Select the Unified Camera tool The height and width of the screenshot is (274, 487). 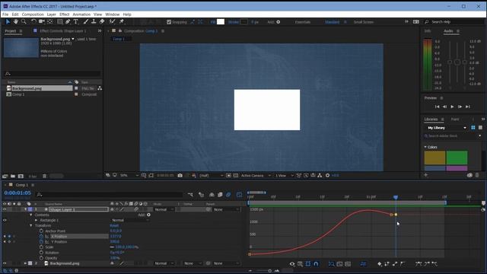pos(41,21)
